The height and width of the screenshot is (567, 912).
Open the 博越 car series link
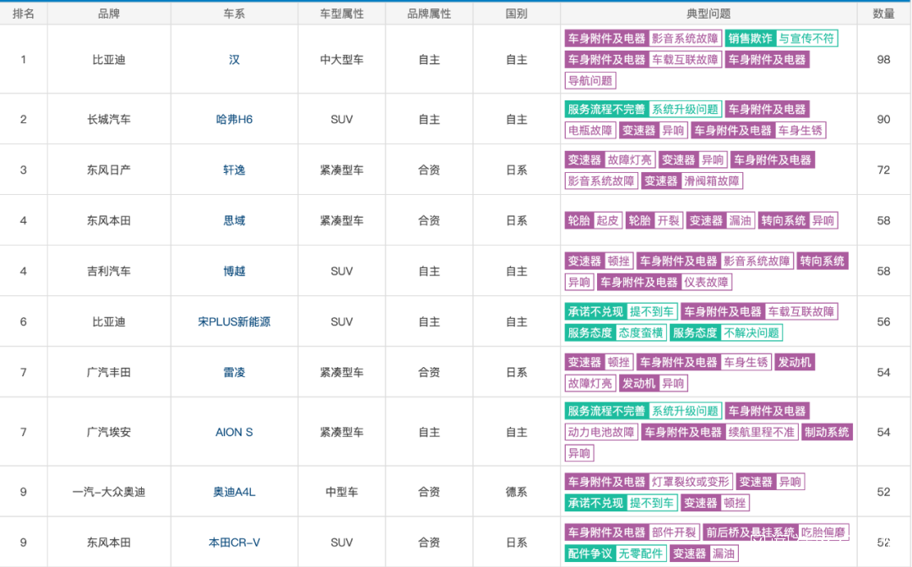(x=234, y=272)
